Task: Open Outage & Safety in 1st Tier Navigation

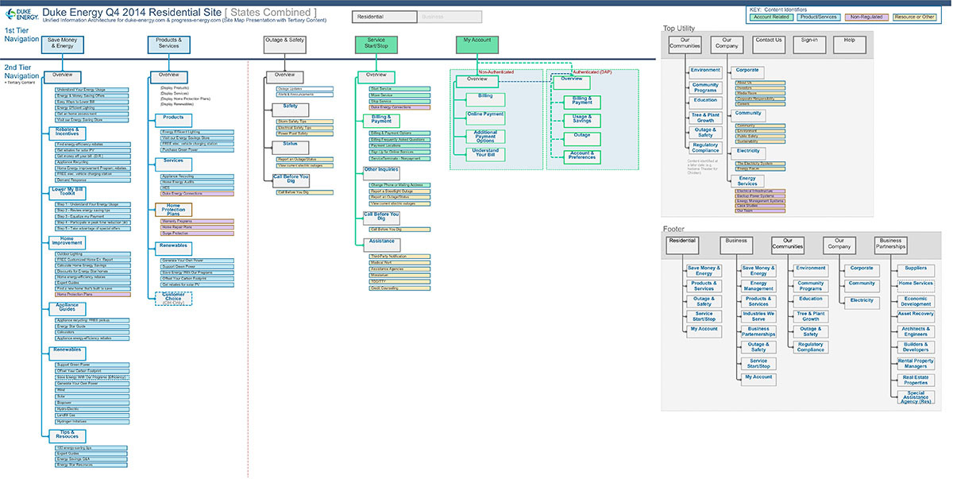Action: point(284,44)
